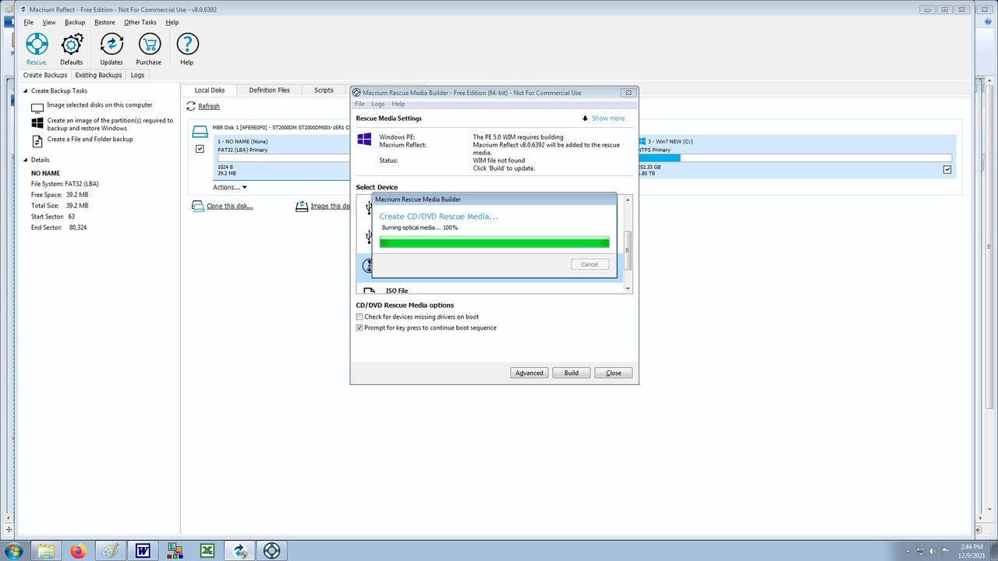Launch Firefox from the taskbar
The image size is (998, 561).
click(x=78, y=550)
